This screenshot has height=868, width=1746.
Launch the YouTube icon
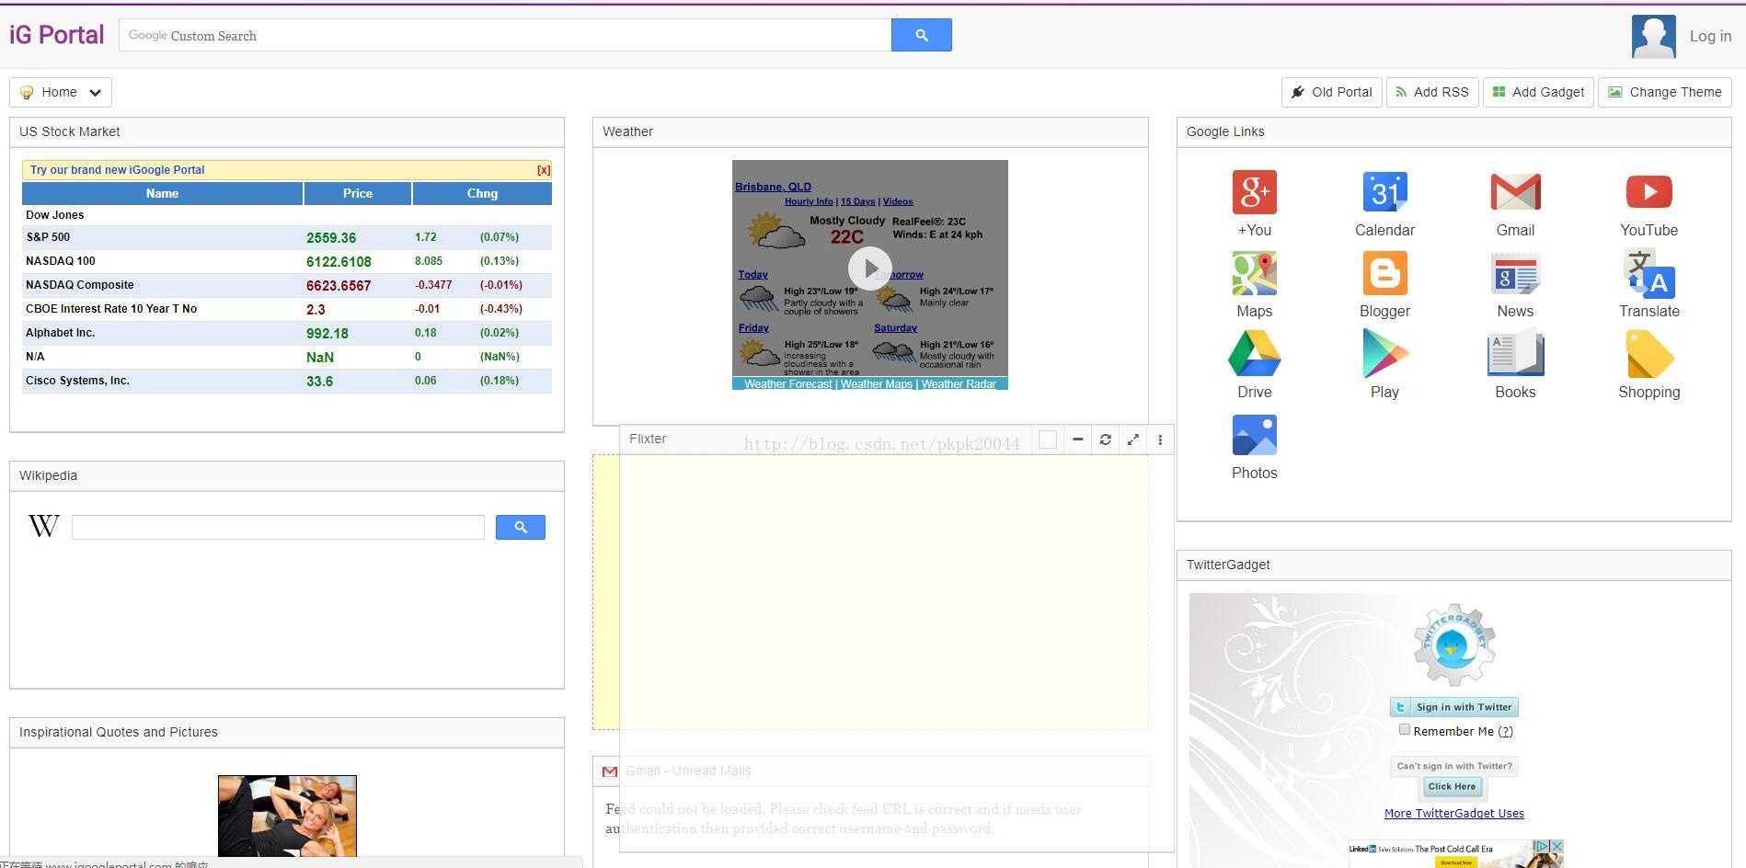[x=1648, y=192]
